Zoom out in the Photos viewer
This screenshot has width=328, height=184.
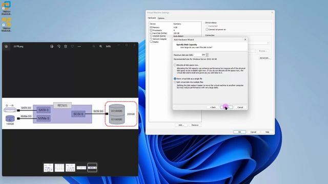pos(94,47)
